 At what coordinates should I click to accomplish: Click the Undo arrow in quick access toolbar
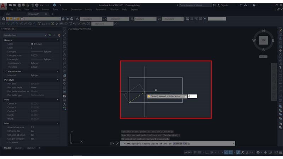pos(41,5)
